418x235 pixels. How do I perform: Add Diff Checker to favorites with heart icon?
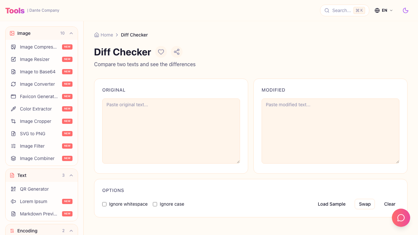(x=161, y=52)
